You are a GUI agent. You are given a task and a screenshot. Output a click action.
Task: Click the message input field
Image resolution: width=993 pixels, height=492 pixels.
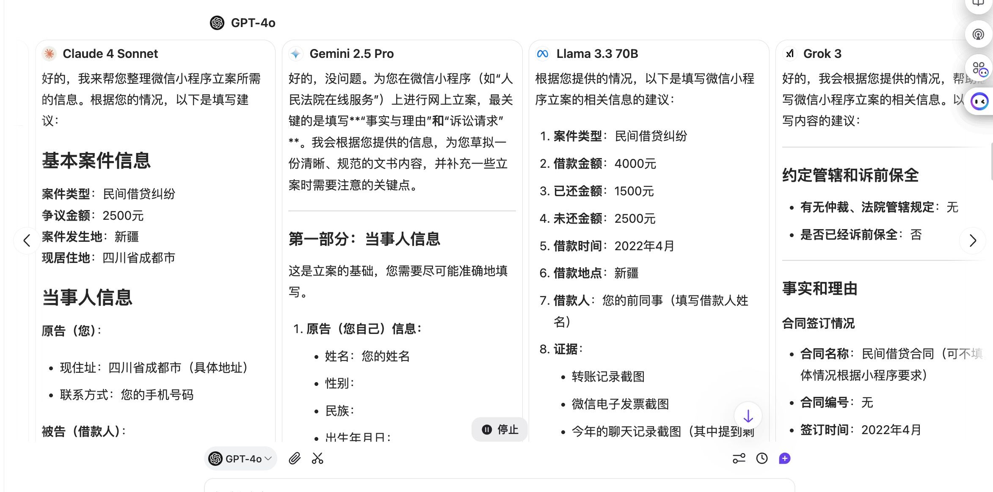tap(499, 485)
